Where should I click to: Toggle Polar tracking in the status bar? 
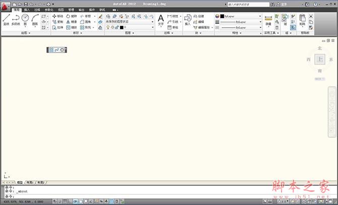tap(76, 201)
